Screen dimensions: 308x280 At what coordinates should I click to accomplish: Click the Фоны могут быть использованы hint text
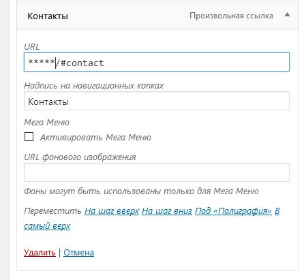(x=141, y=191)
